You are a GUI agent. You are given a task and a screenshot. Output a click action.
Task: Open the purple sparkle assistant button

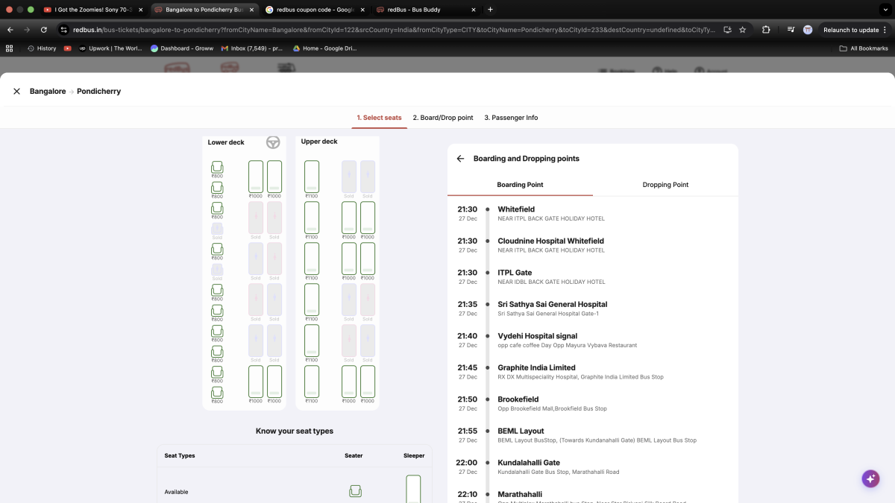(870, 478)
